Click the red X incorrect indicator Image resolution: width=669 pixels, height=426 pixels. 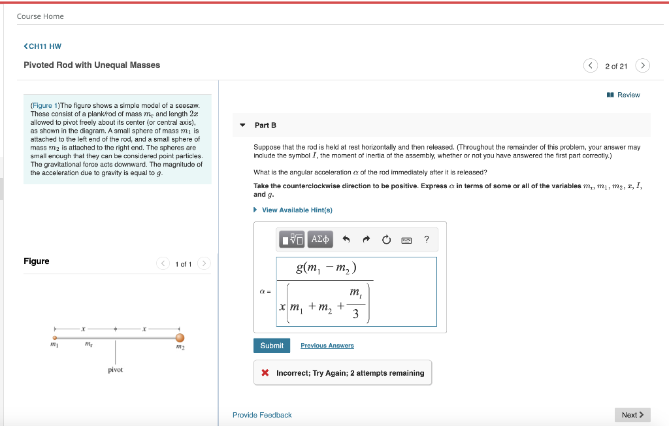264,372
